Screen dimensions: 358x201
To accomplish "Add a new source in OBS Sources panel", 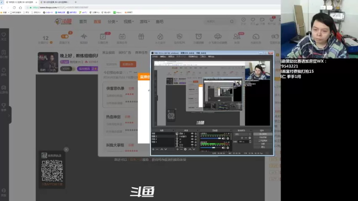I will [177, 149].
